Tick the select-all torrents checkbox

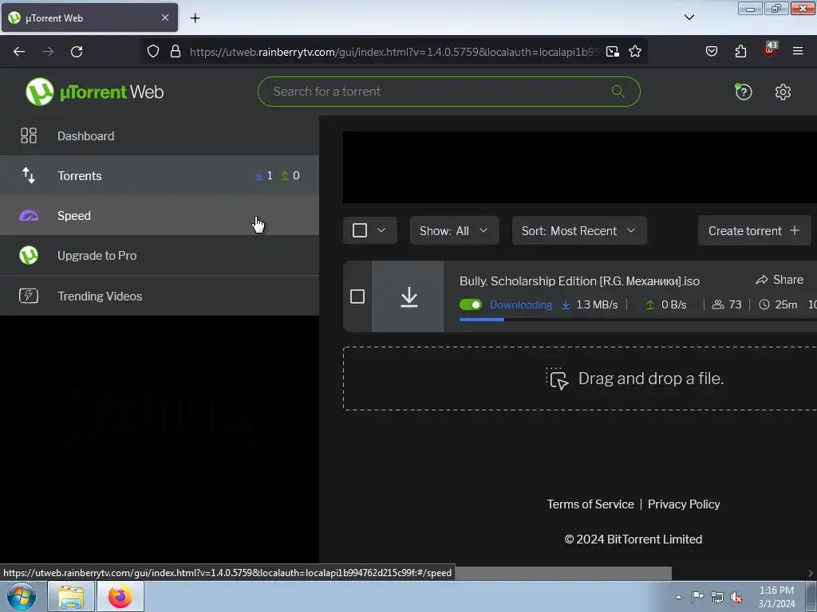(360, 230)
